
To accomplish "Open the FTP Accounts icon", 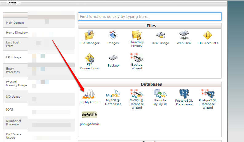I will pyautogui.click(x=208, y=35).
